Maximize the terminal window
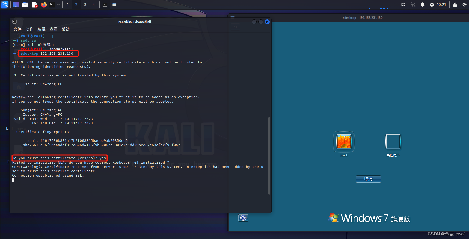Image resolution: width=469 pixels, height=239 pixels. coord(261,22)
